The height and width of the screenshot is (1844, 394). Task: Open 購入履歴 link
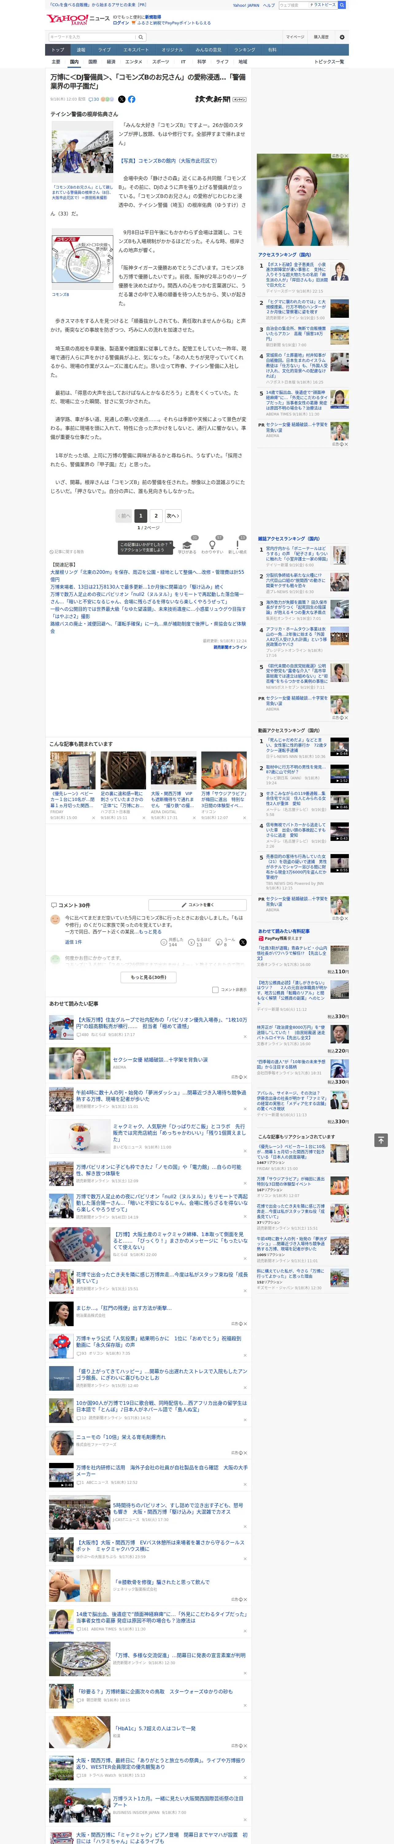point(321,37)
